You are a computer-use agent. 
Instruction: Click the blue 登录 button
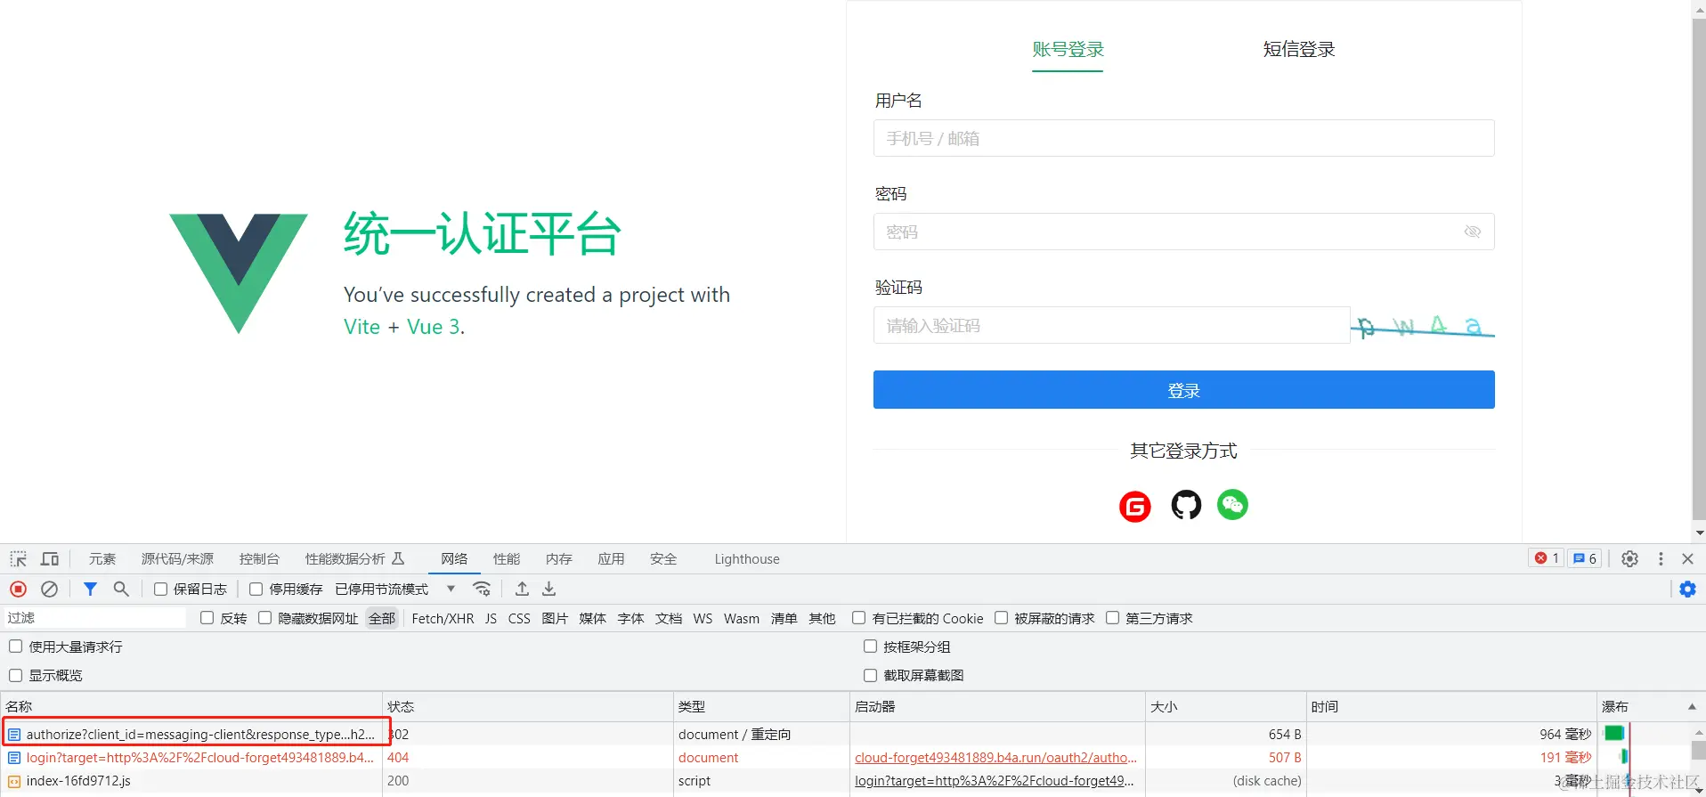(1184, 390)
